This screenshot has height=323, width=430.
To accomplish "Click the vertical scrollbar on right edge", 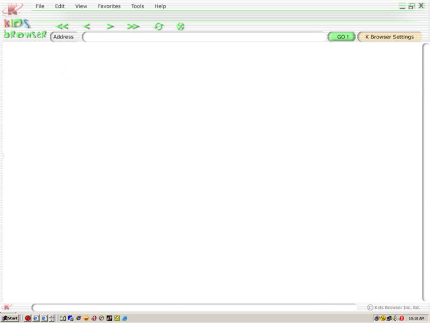I will point(425,172).
